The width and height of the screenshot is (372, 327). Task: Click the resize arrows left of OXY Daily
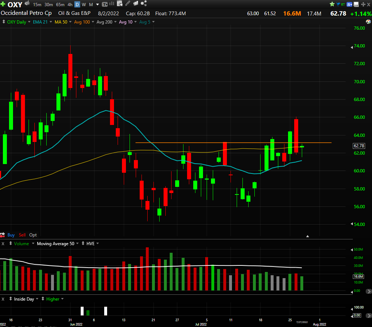point(4,22)
